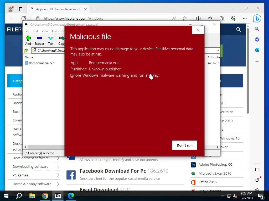Image resolution: width=269 pixels, height=201 pixels.
Task: Open Outlook sidebar icon
Action: 257,50
